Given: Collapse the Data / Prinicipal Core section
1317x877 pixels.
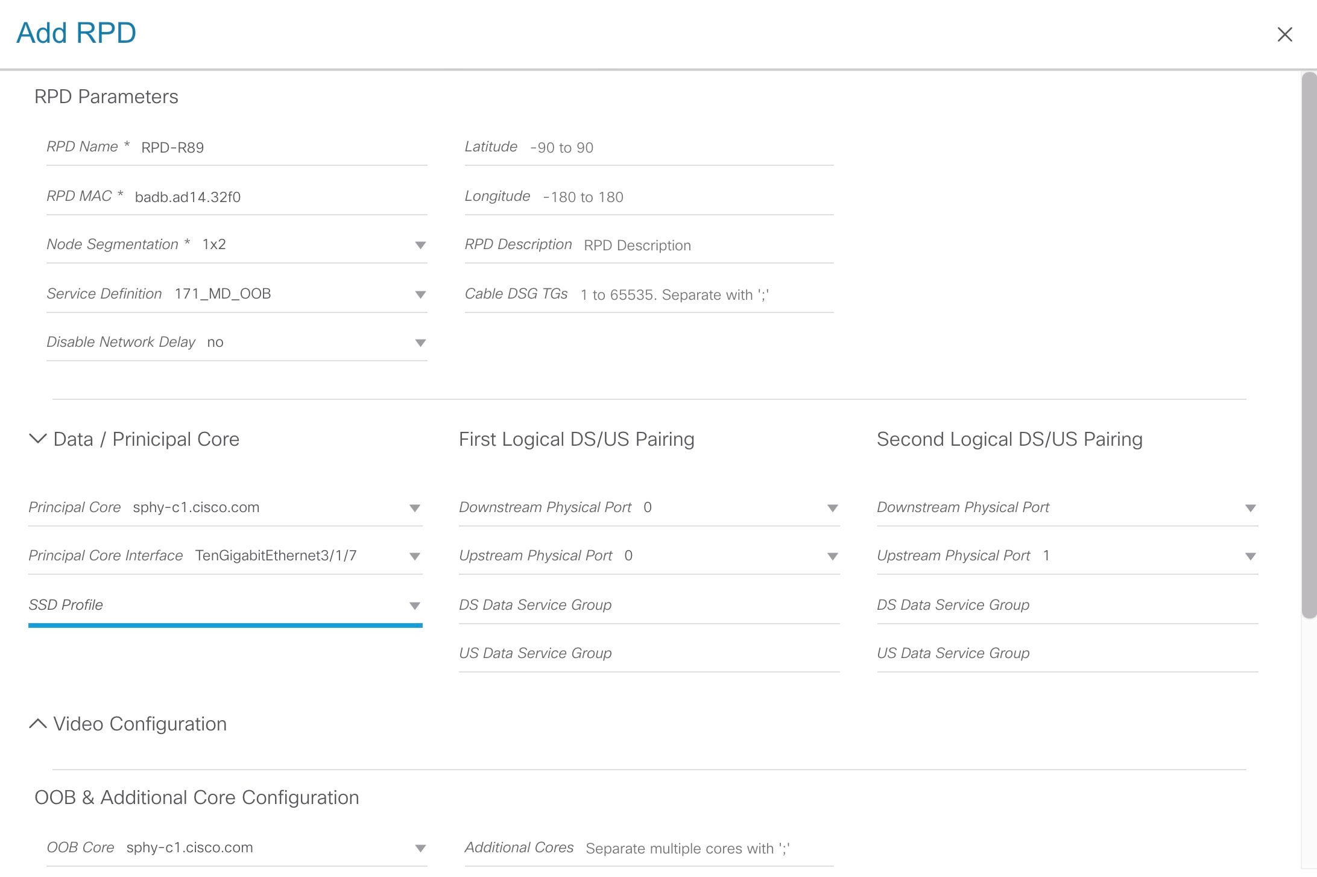Looking at the screenshot, I should [37, 439].
